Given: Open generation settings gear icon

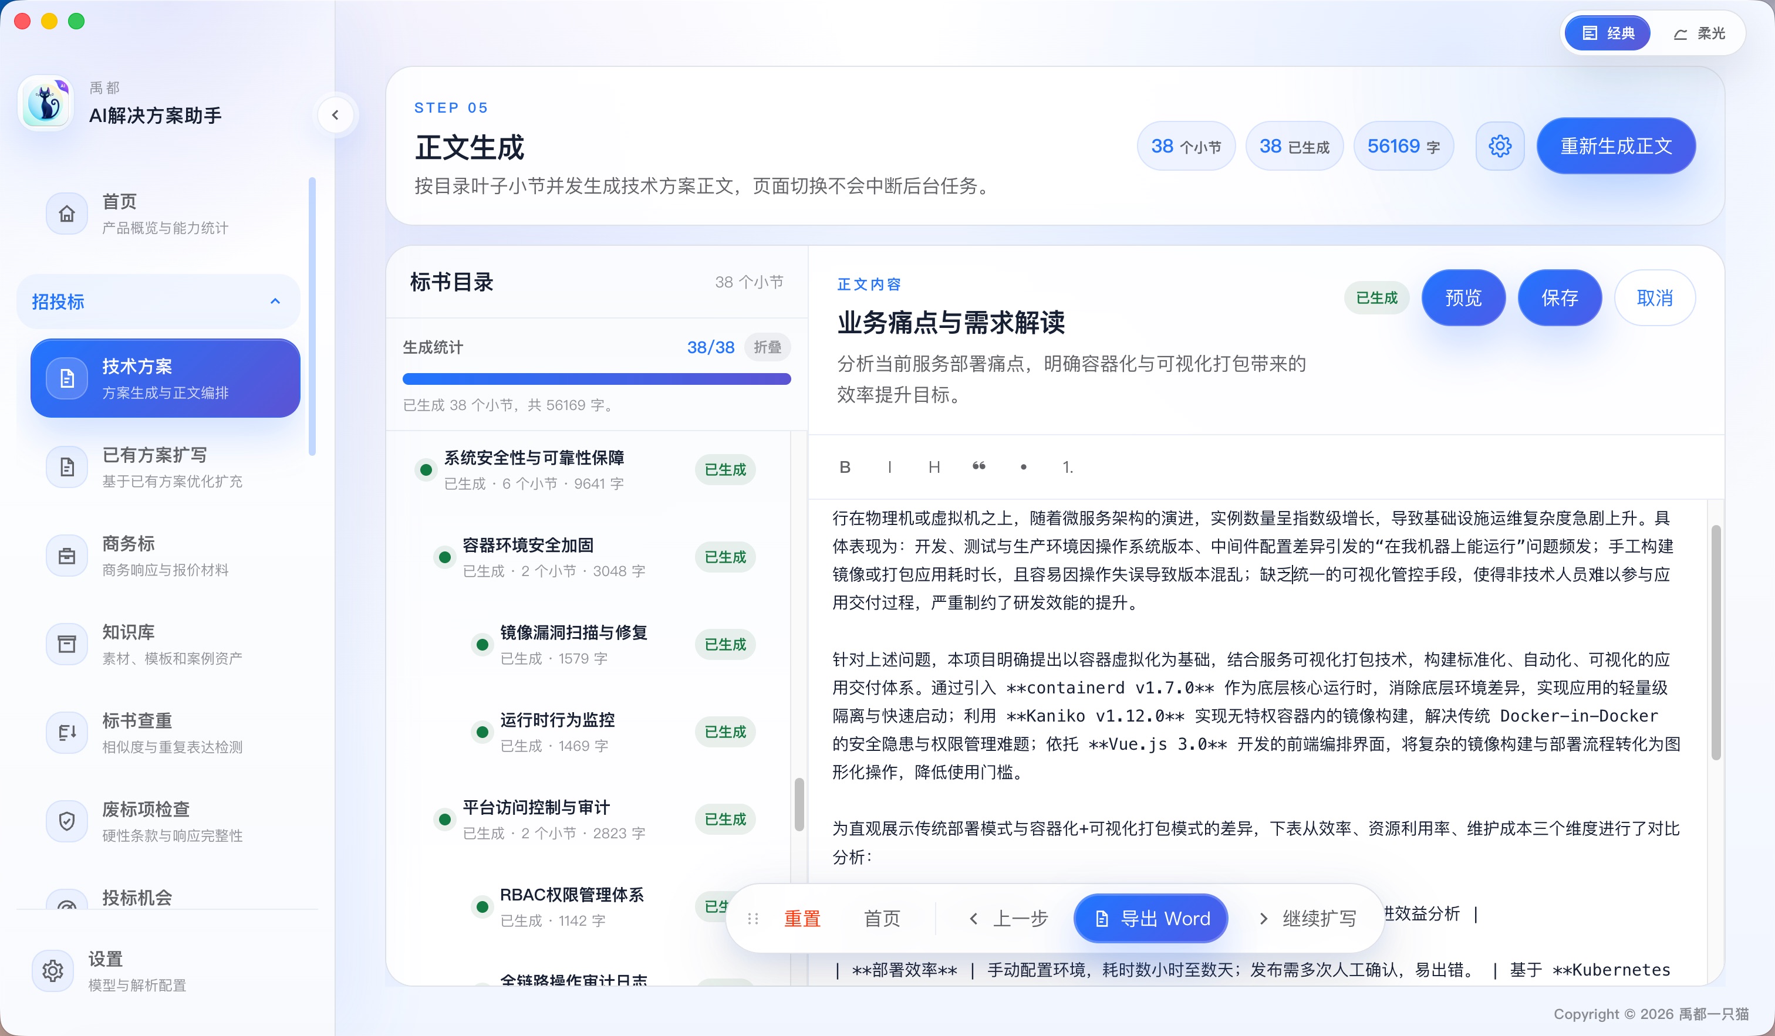Looking at the screenshot, I should coord(1500,145).
